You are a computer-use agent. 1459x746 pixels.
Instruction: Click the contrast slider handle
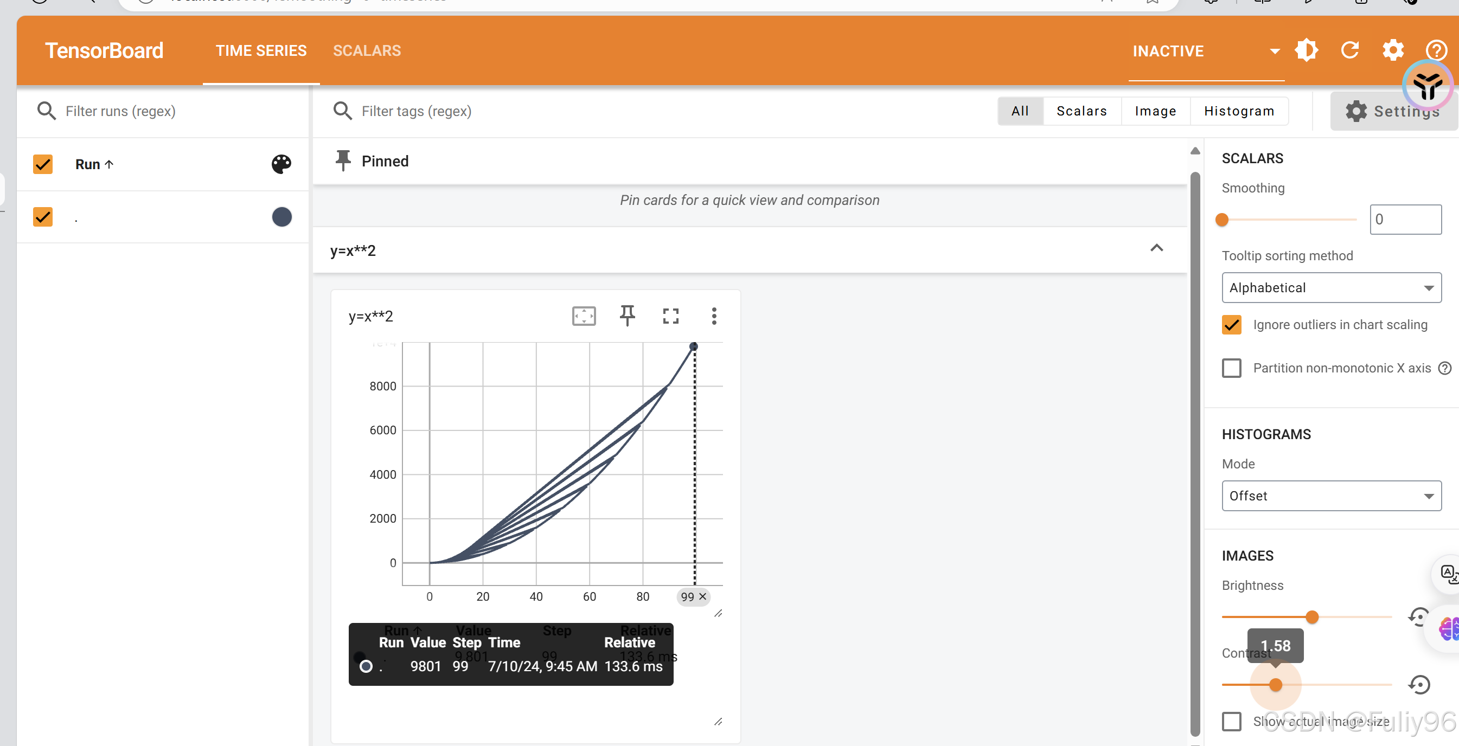click(1275, 685)
